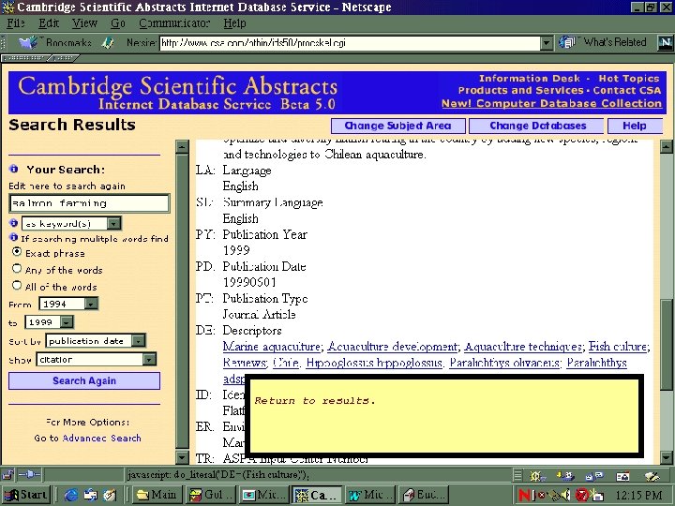The width and height of the screenshot is (675, 506).
Task: Open the Newsgroups icon in component bar
Action: [594, 476]
